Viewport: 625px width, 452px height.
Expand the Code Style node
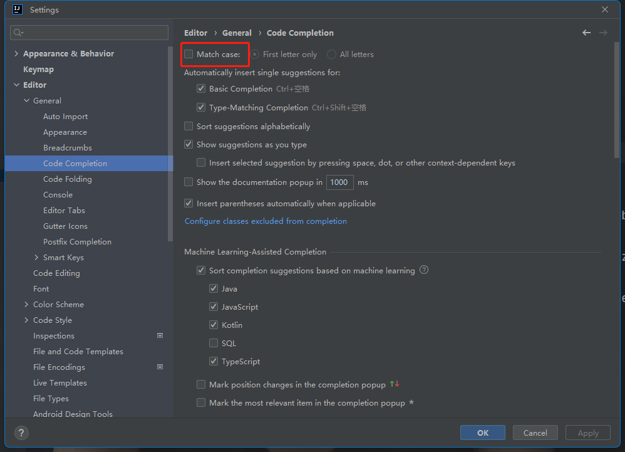pyautogui.click(x=27, y=320)
